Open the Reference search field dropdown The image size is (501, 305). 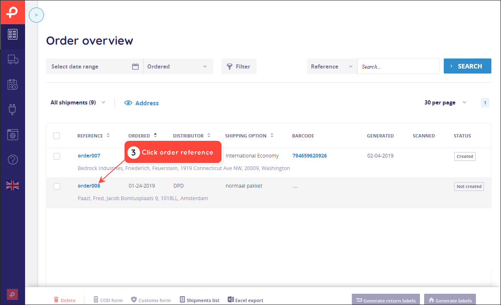(332, 66)
